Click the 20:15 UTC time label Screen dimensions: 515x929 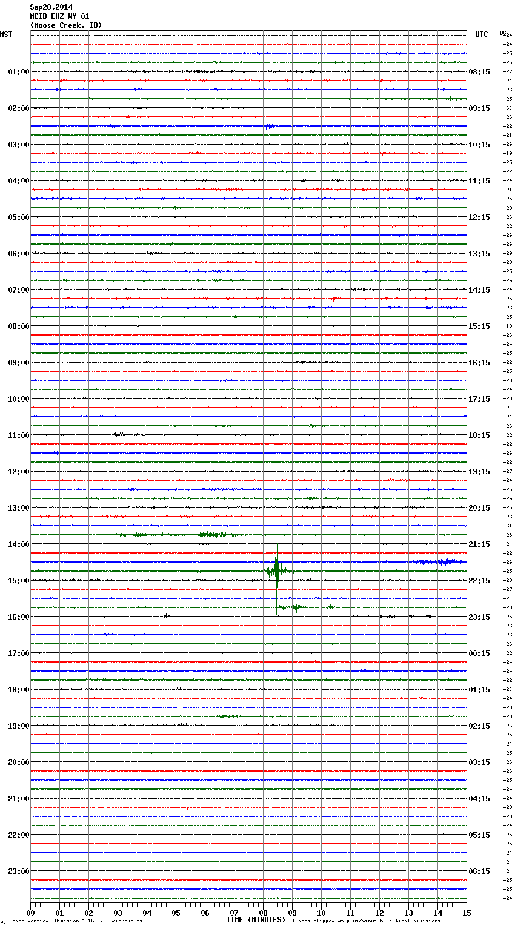click(479, 508)
